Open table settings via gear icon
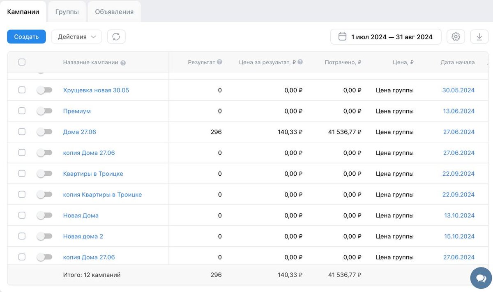The width and height of the screenshot is (493, 292). pos(456,37)
